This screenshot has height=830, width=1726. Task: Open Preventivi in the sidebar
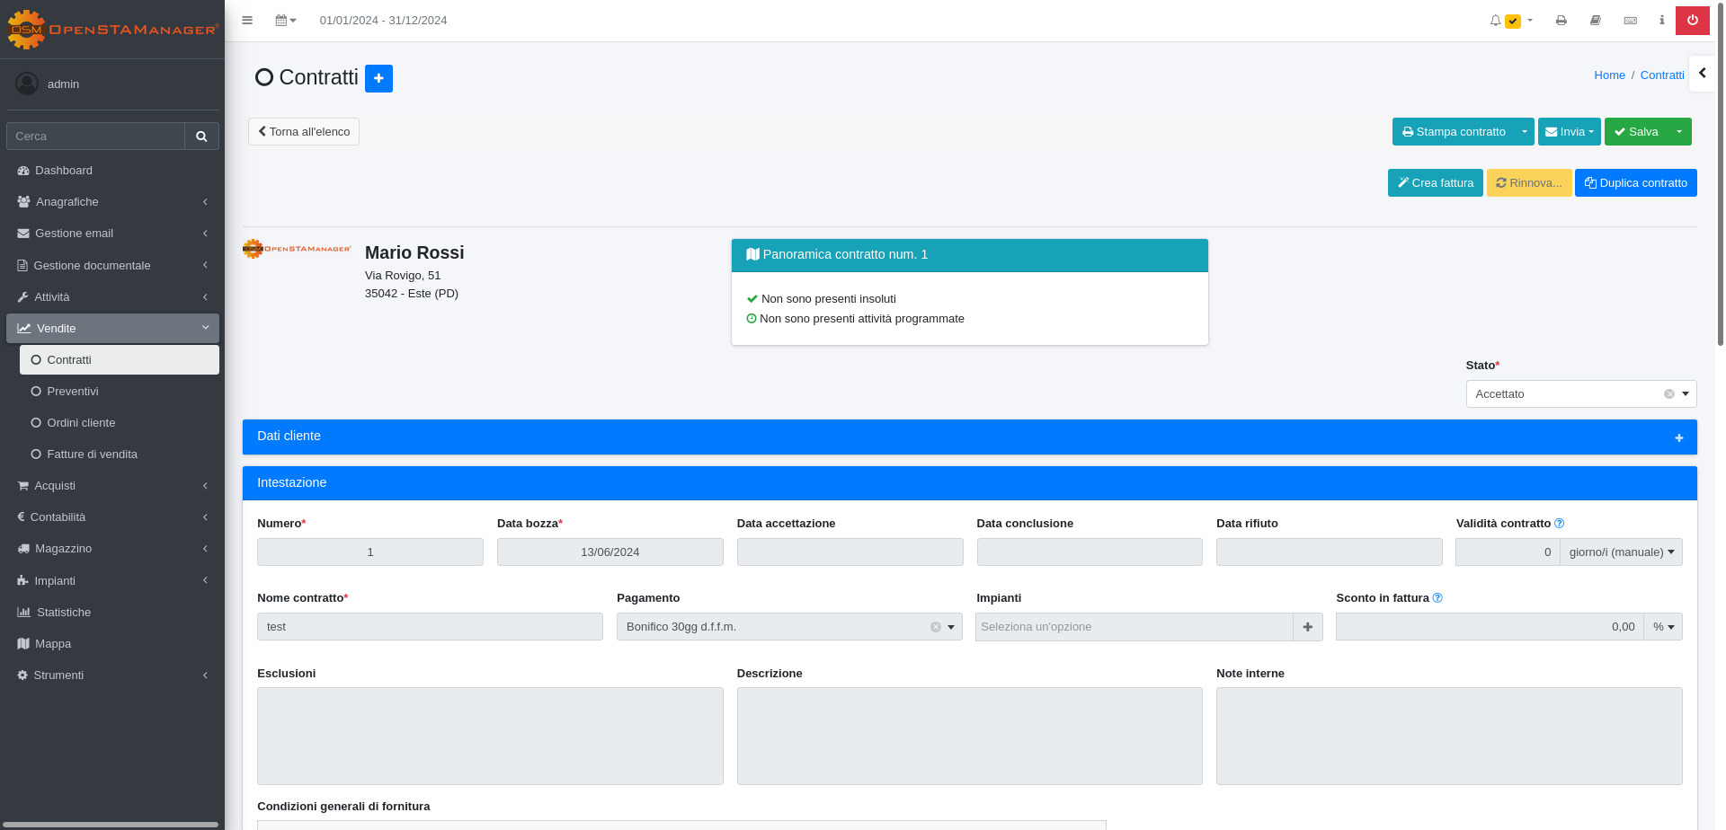tap(73, 392)
